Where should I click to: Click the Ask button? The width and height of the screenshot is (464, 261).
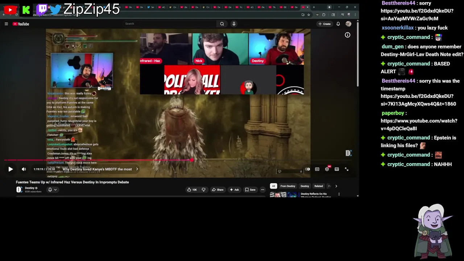click(x=234, y=190)
